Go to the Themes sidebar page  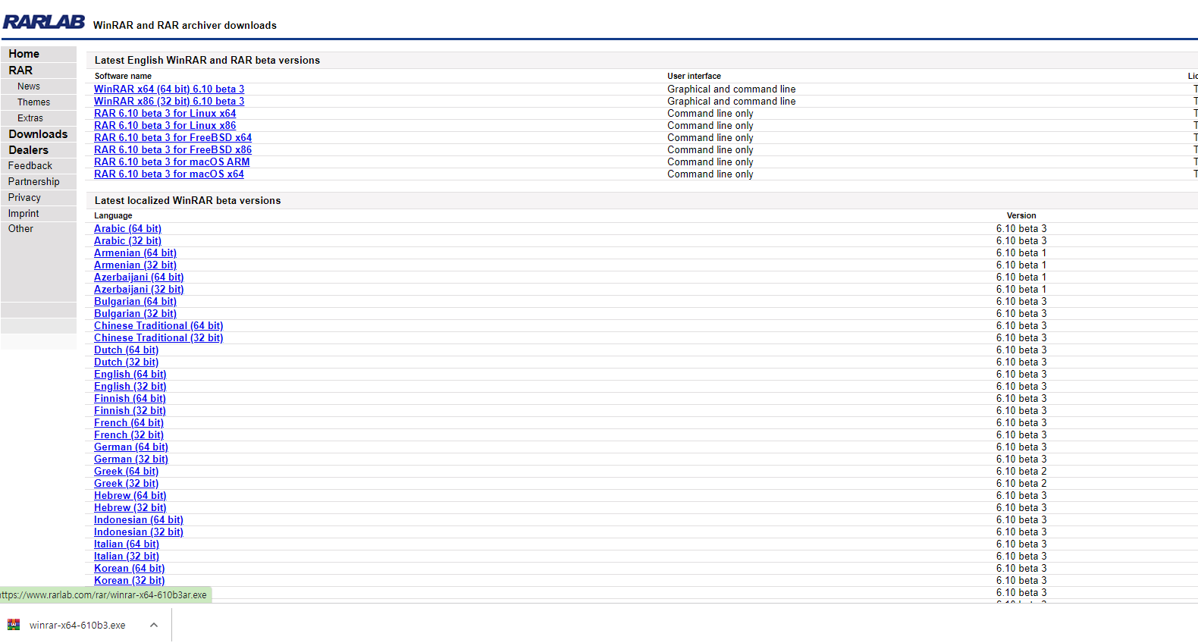[34, 102]
